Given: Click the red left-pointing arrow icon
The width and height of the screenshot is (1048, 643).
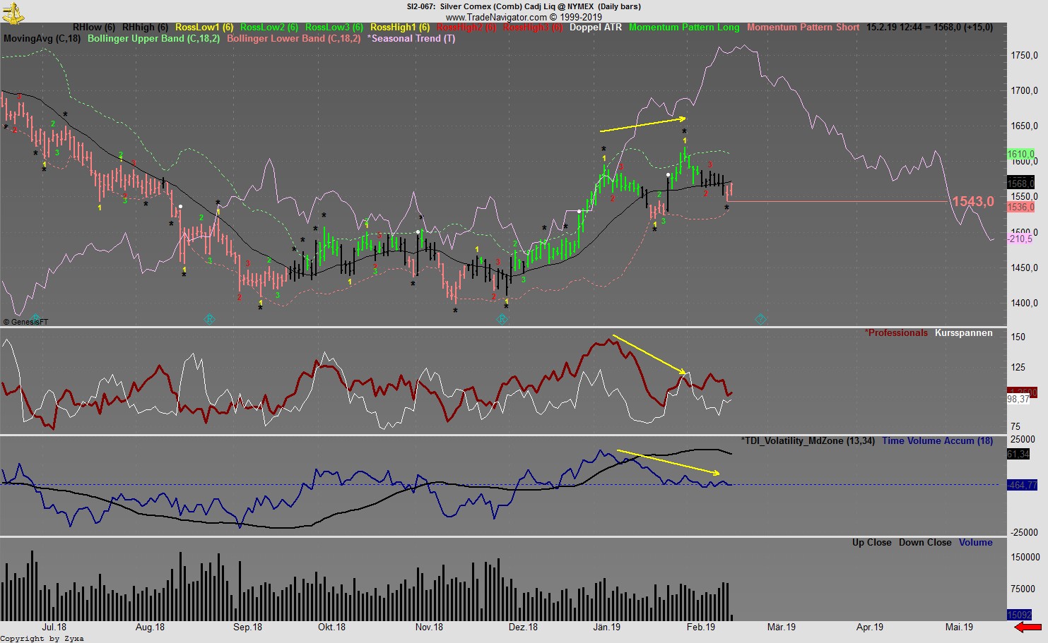Looking at the screenshot, I should pyautogui.click(x=1028, y=627).
